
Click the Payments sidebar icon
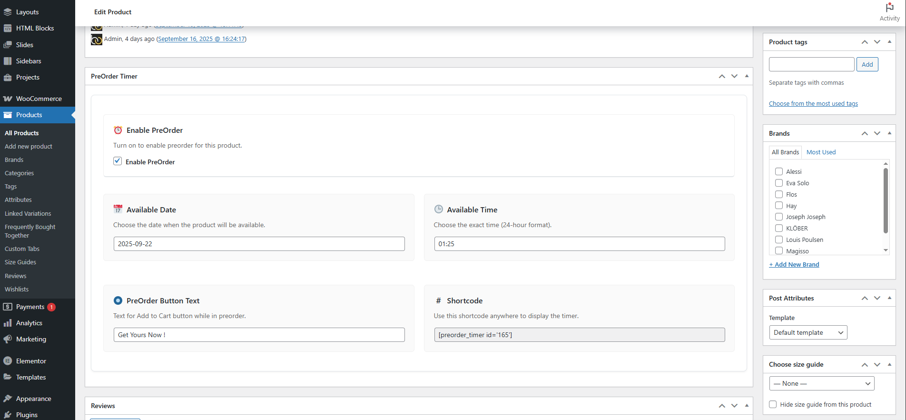8,307
